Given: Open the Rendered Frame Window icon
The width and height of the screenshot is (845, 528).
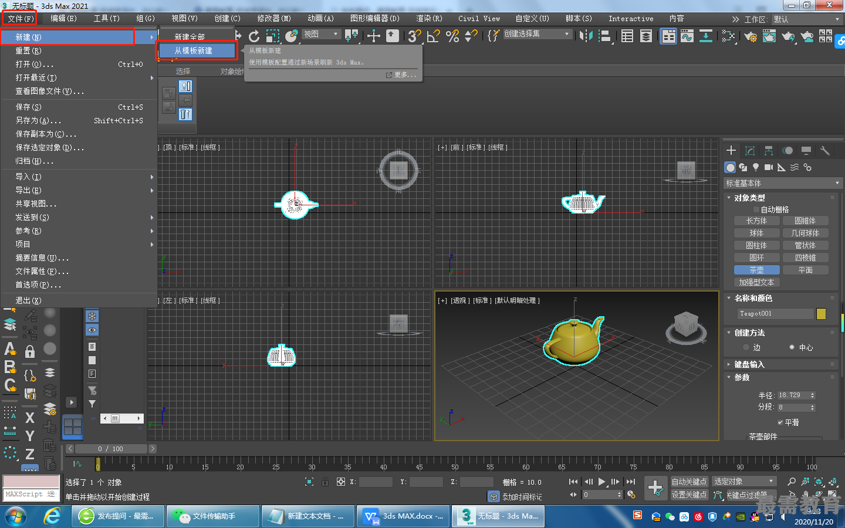Looking at the screenshot, I should coord(769,36).
